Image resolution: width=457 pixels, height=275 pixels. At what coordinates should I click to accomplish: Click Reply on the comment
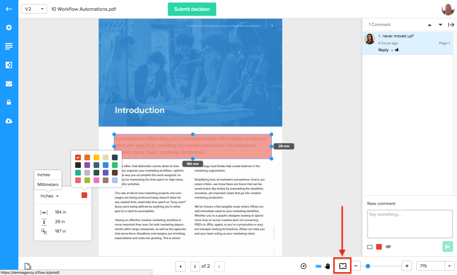tap(383, 50)
